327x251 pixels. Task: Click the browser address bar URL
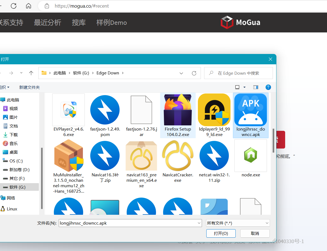coord(82,6)
